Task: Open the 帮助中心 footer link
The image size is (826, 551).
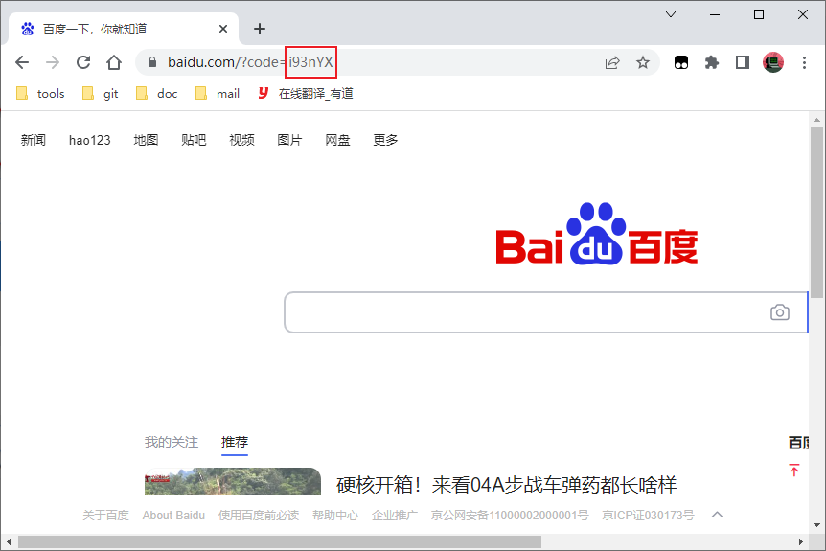Action: [x=335, y=516]
